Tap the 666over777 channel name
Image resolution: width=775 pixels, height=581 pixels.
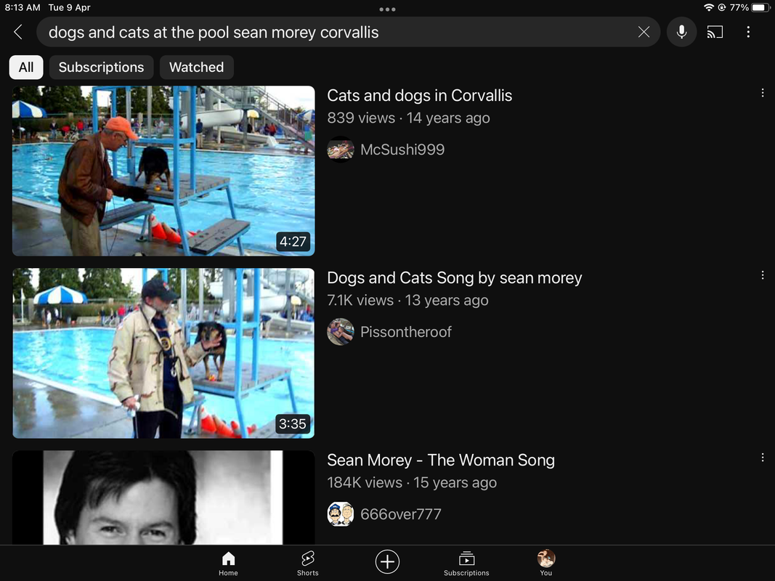401,513
